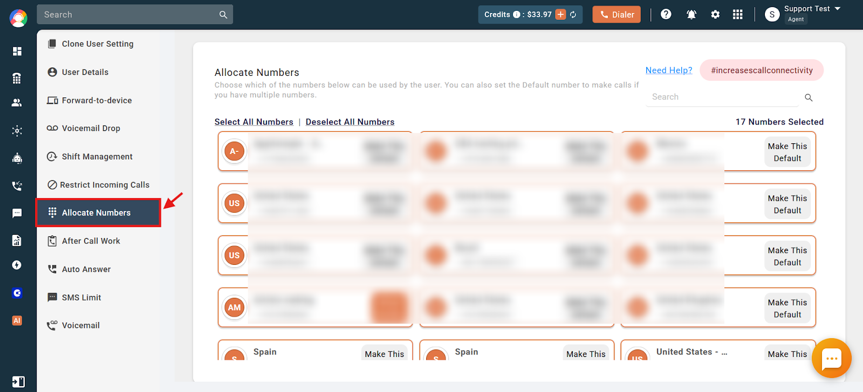Click the 17 Numbers Selected text

pos(779,122)
